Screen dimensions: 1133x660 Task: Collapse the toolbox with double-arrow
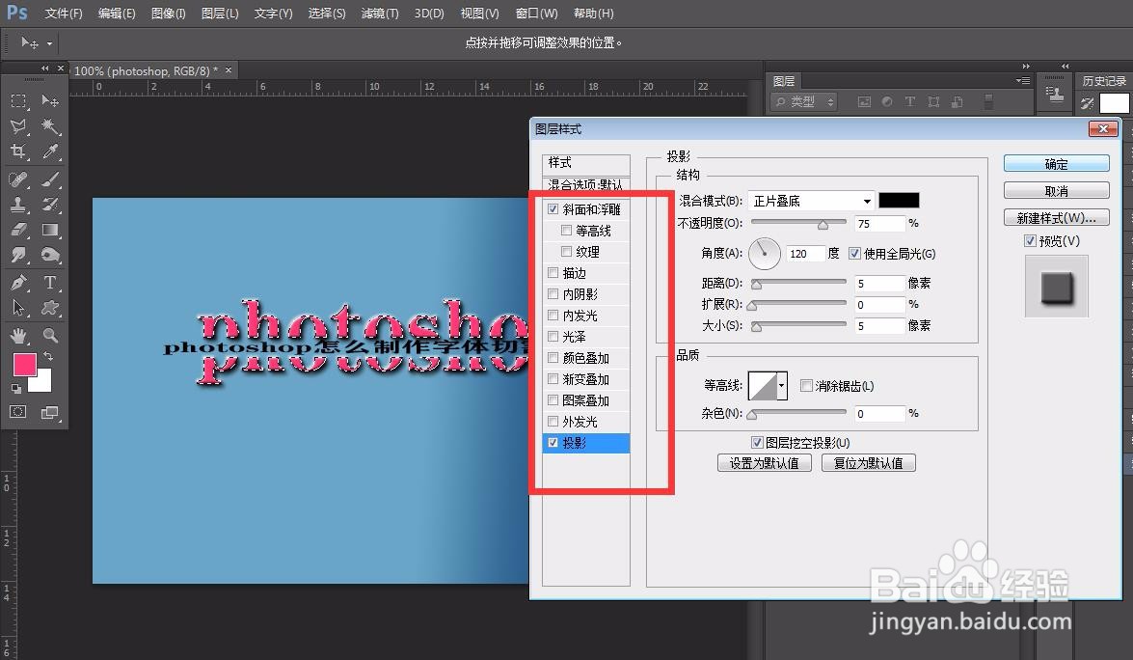coord(44,69)
